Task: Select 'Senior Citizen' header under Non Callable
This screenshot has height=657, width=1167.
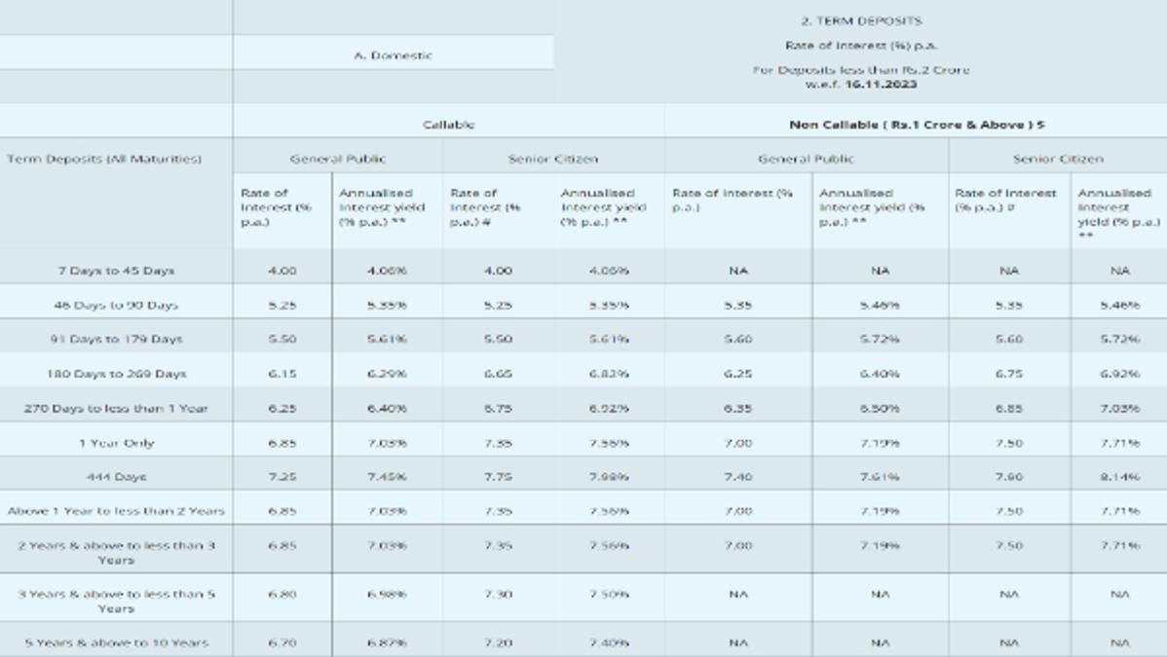Action: (1058, 159)
